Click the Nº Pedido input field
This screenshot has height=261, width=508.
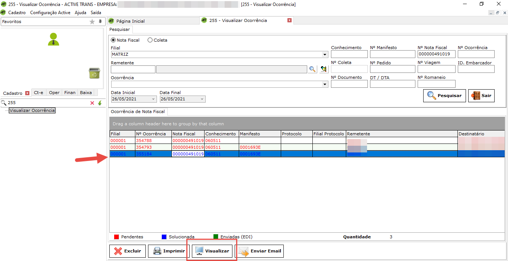pyautogui.click(x=392, y=69)
